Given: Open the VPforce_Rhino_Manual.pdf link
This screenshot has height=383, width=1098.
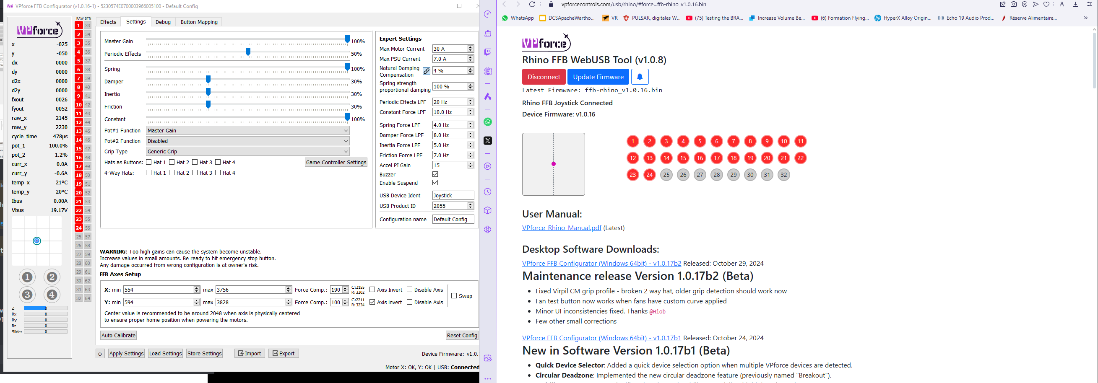Looking at the screenshot, I should click(561, 228).
